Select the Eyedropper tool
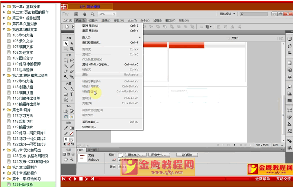This screenshot has width=293, height=188. coord(66,128)
